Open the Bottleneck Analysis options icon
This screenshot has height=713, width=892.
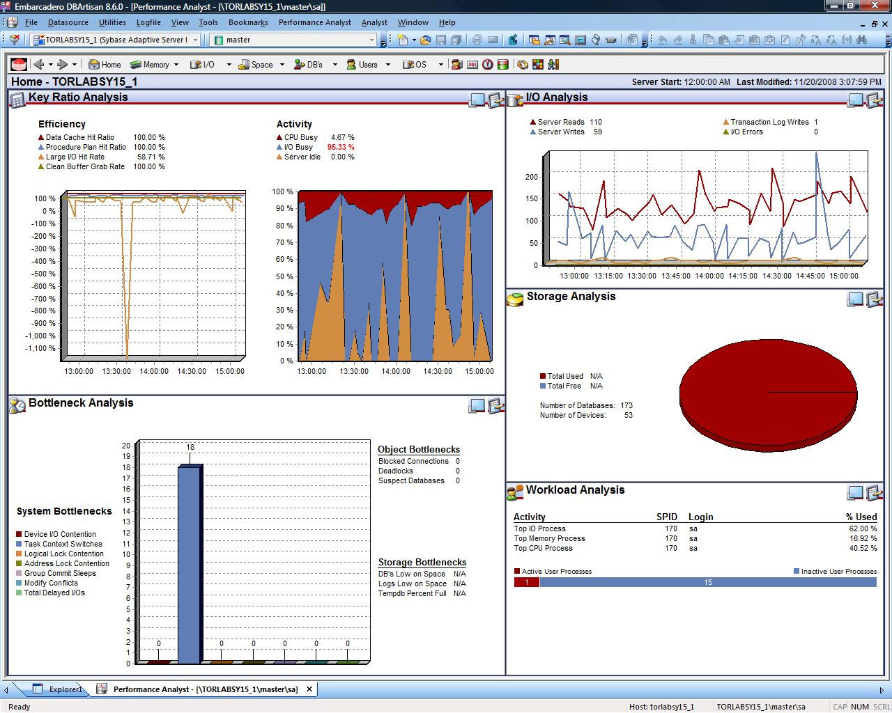pos(495,406)
